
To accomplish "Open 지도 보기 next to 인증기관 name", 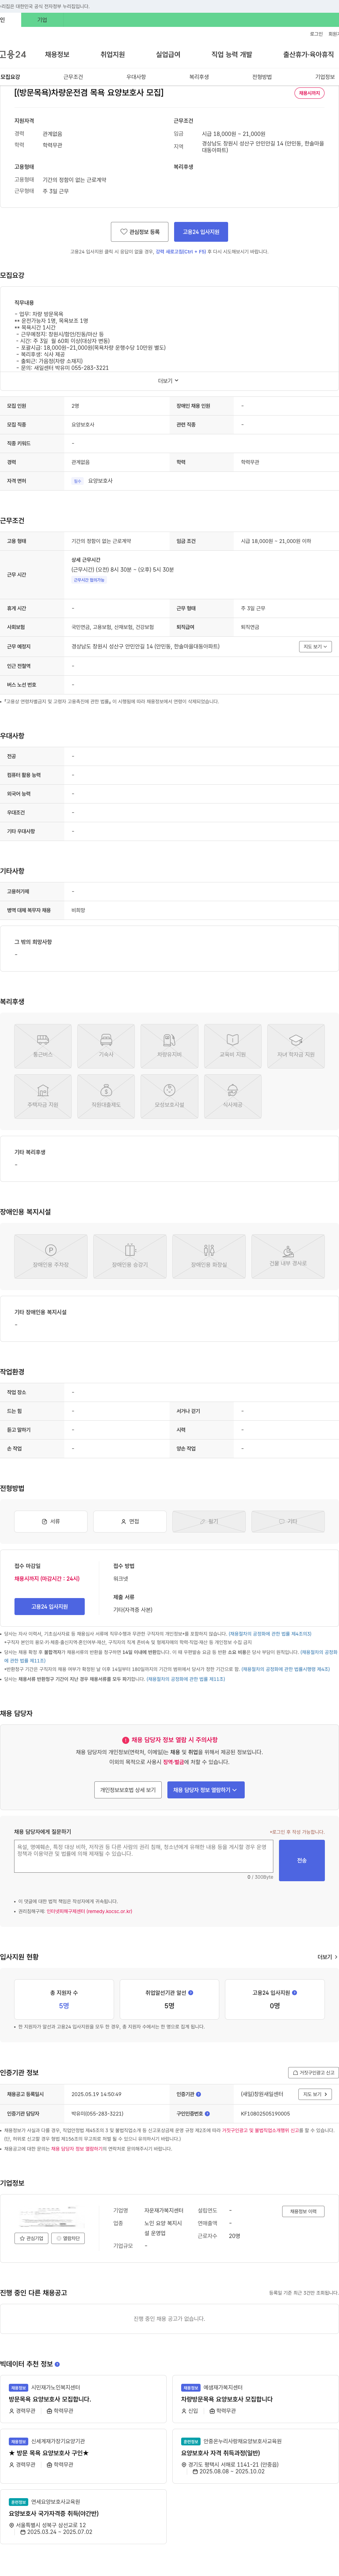I will 315,2094.
